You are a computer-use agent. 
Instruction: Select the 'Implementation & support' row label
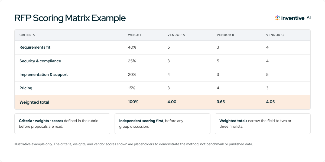point(44,75)
